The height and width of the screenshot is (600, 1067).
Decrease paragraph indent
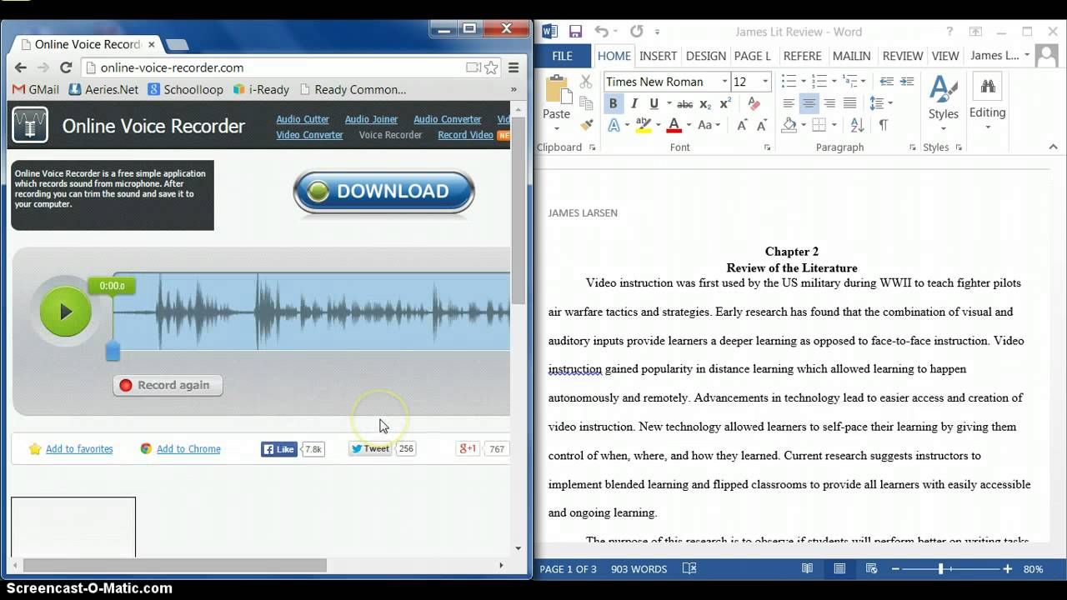tap(887, 81)
